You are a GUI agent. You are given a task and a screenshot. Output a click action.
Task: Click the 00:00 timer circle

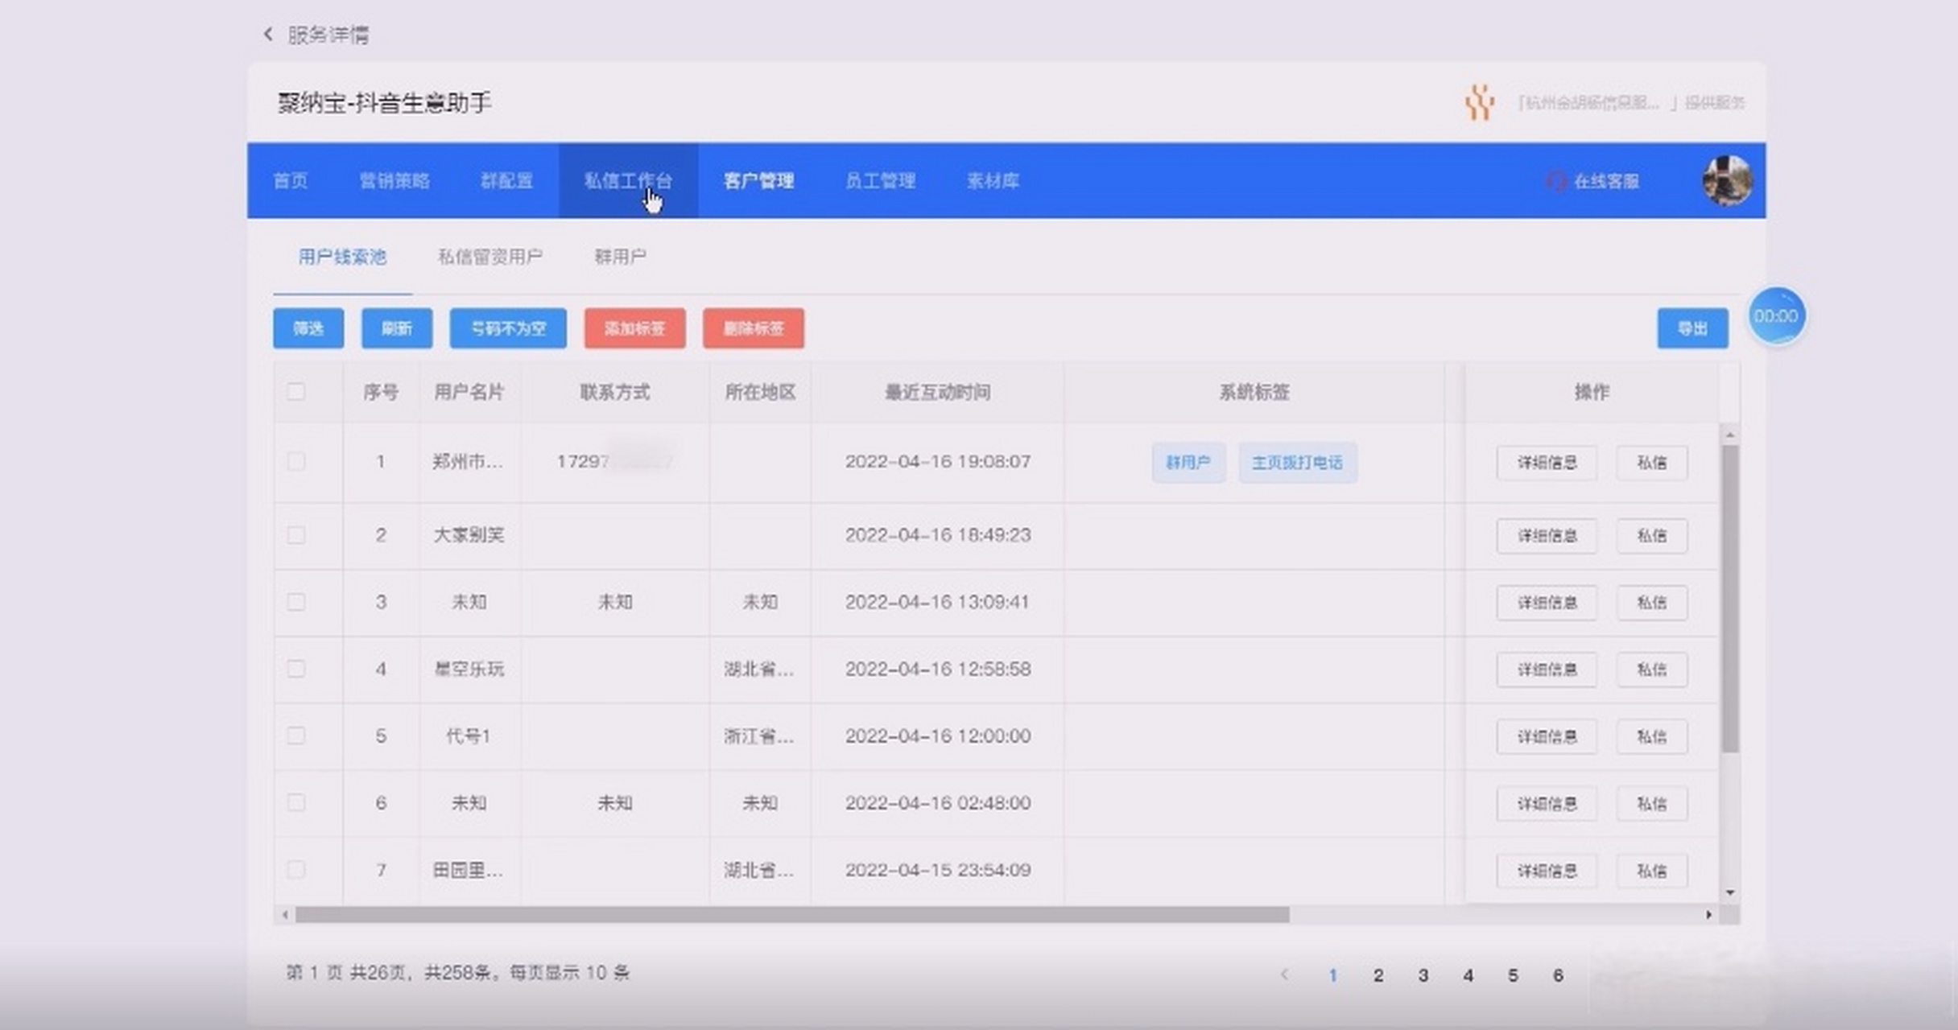[1776, 316]
